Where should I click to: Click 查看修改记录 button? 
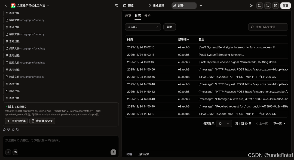pyautogui.click(x=42, y=121)
